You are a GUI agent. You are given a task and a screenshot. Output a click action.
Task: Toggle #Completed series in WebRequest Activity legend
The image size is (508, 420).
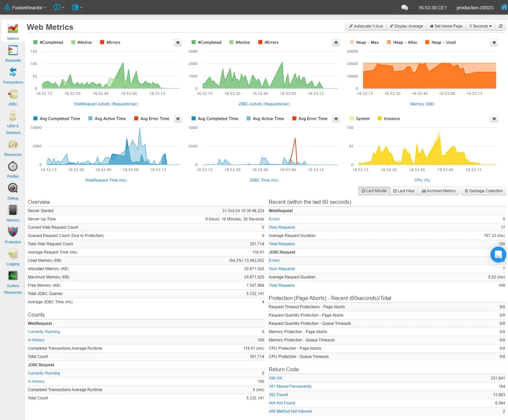48,42
